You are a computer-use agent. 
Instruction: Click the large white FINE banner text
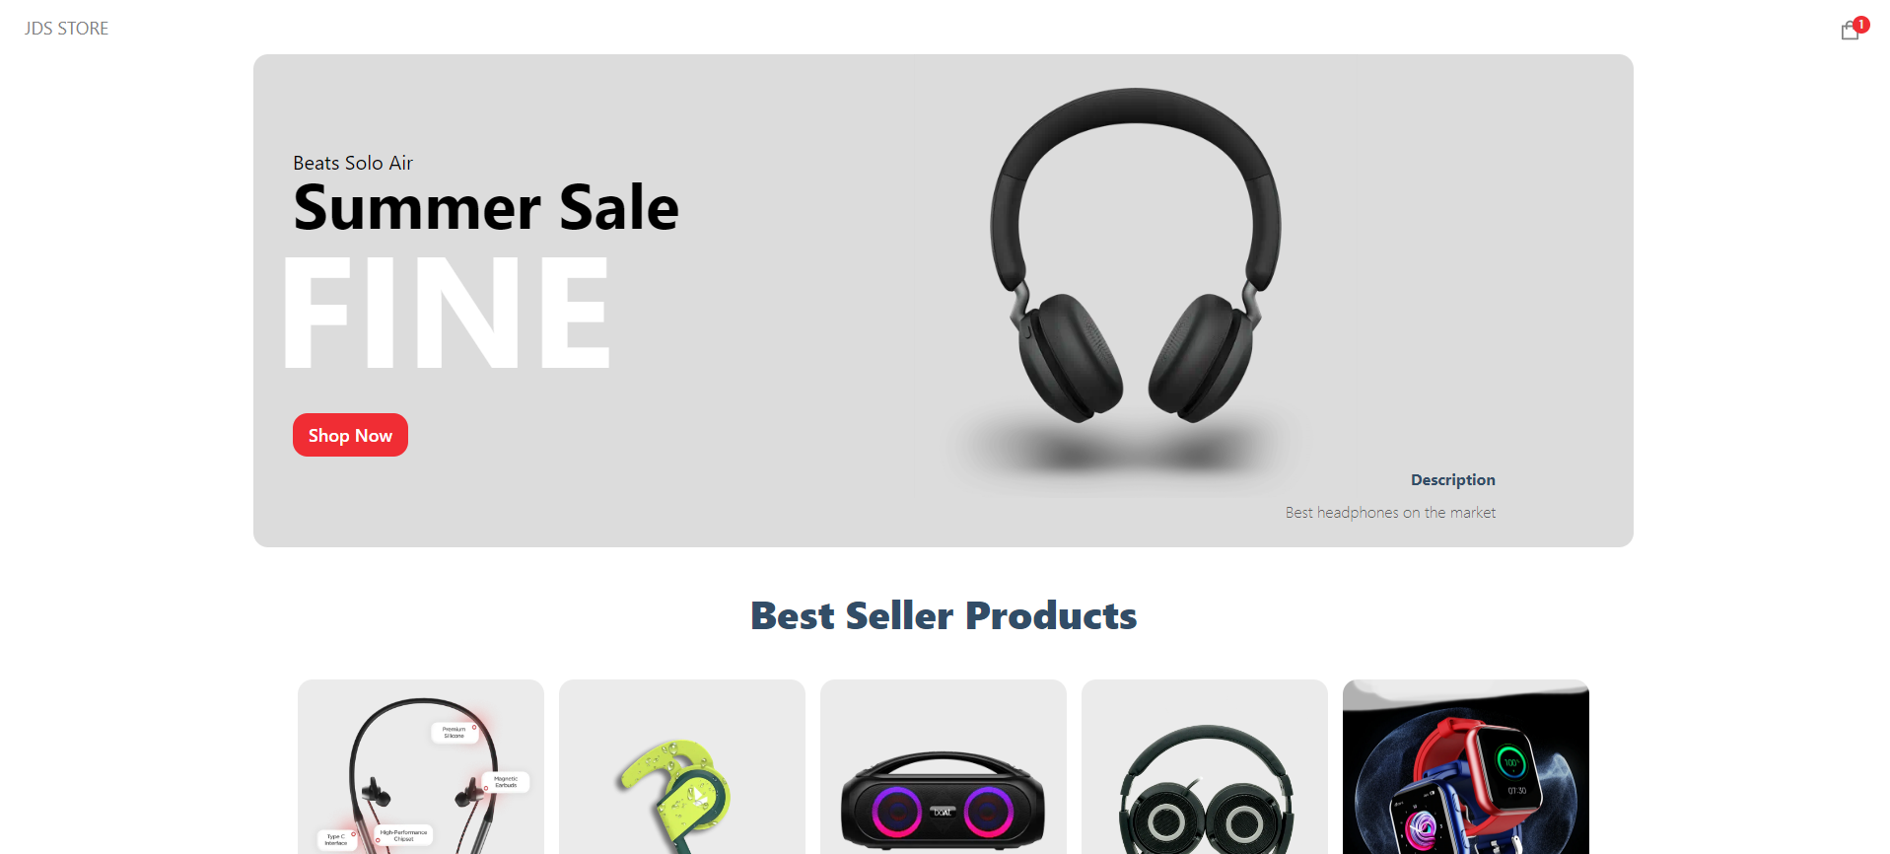click(447, 313)
